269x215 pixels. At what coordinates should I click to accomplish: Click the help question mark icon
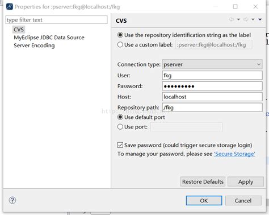point(12,200)
